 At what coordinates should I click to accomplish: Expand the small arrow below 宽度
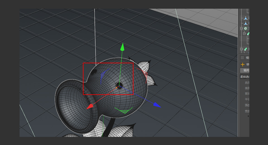click(248, 116)
